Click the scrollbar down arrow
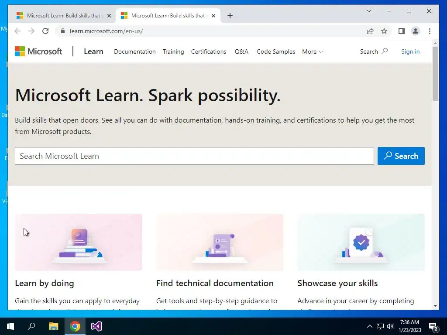The width and height of the screenshot is (447, 335). coord(435,306)
